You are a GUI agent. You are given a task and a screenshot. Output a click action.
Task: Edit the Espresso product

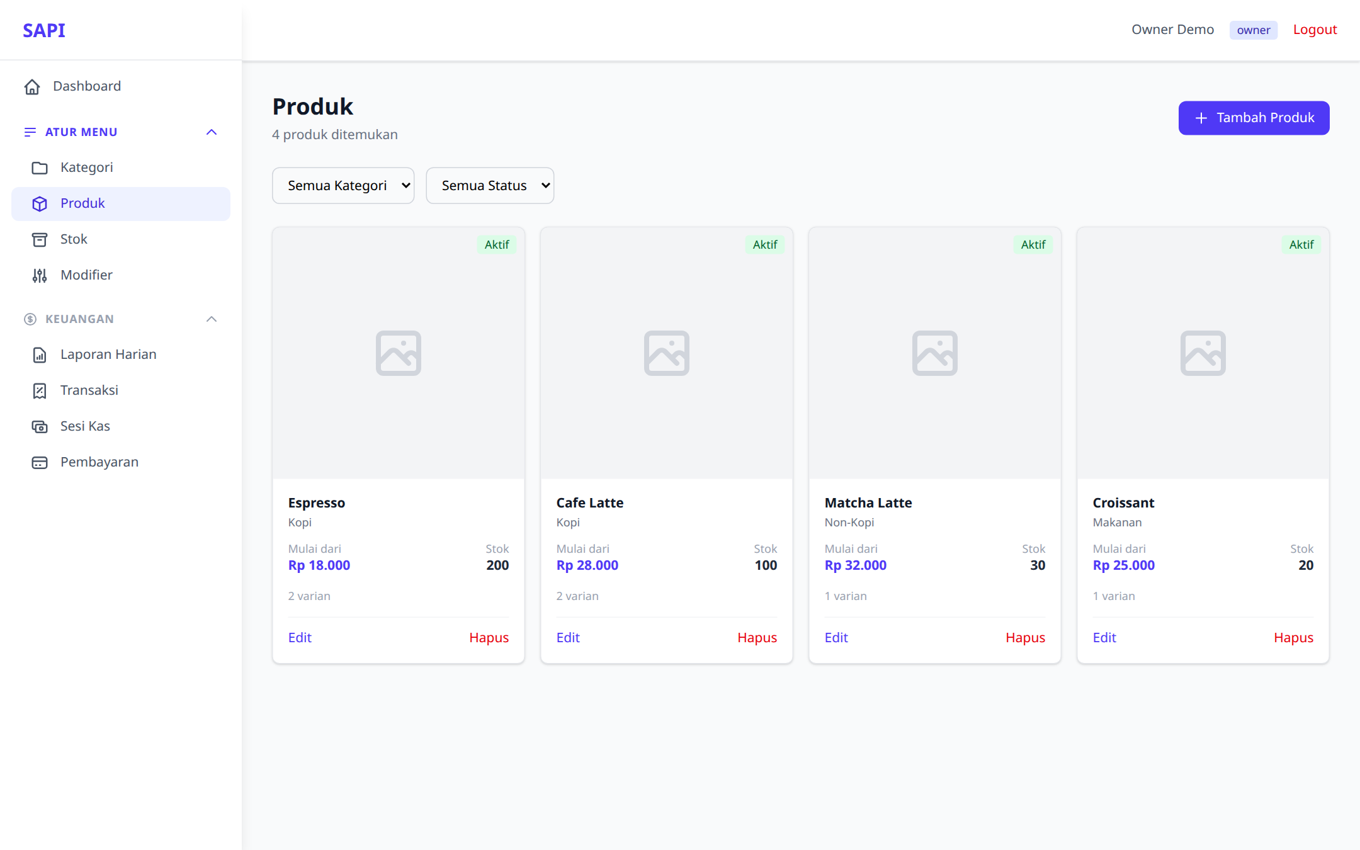click(x=300, y=638)
